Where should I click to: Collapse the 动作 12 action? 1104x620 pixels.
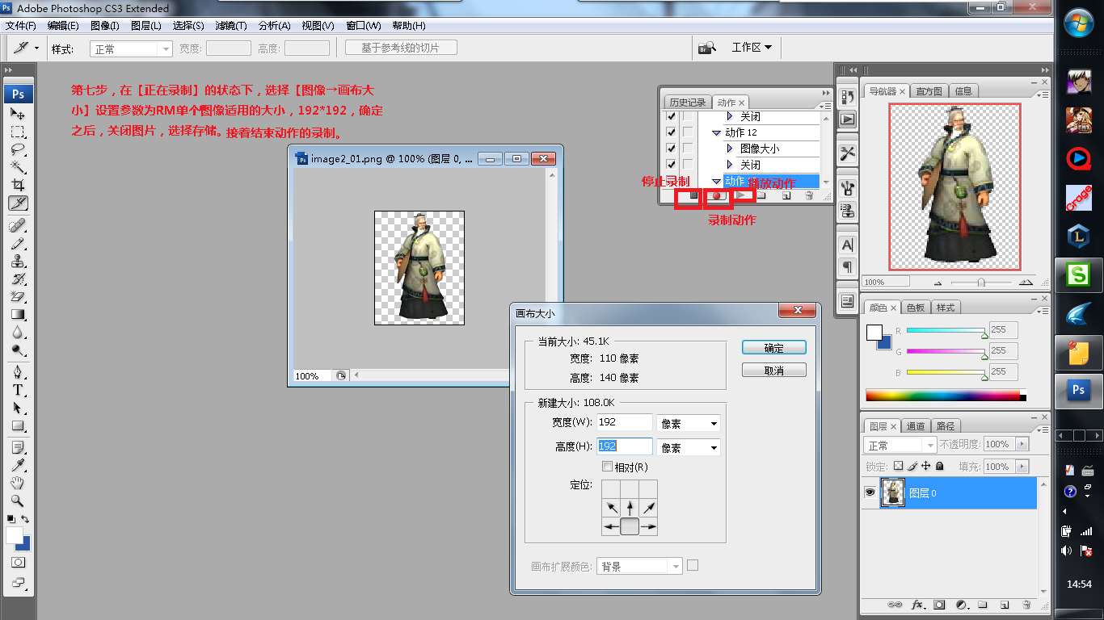point(716,133)
